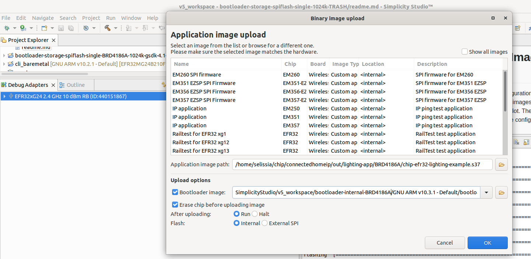Uncheck the Bootloader image checkbox
531x259 pixels.
click(x=175, y=192)
